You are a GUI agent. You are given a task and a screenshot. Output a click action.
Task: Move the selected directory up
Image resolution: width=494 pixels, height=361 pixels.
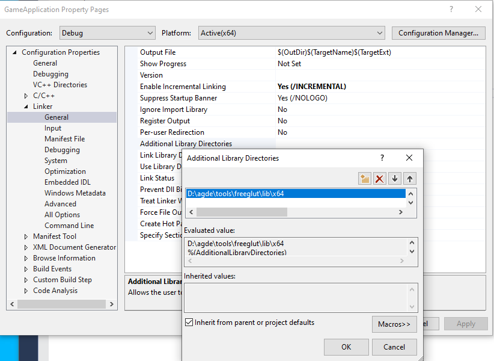pyautogui.click(x=410, y=178)
